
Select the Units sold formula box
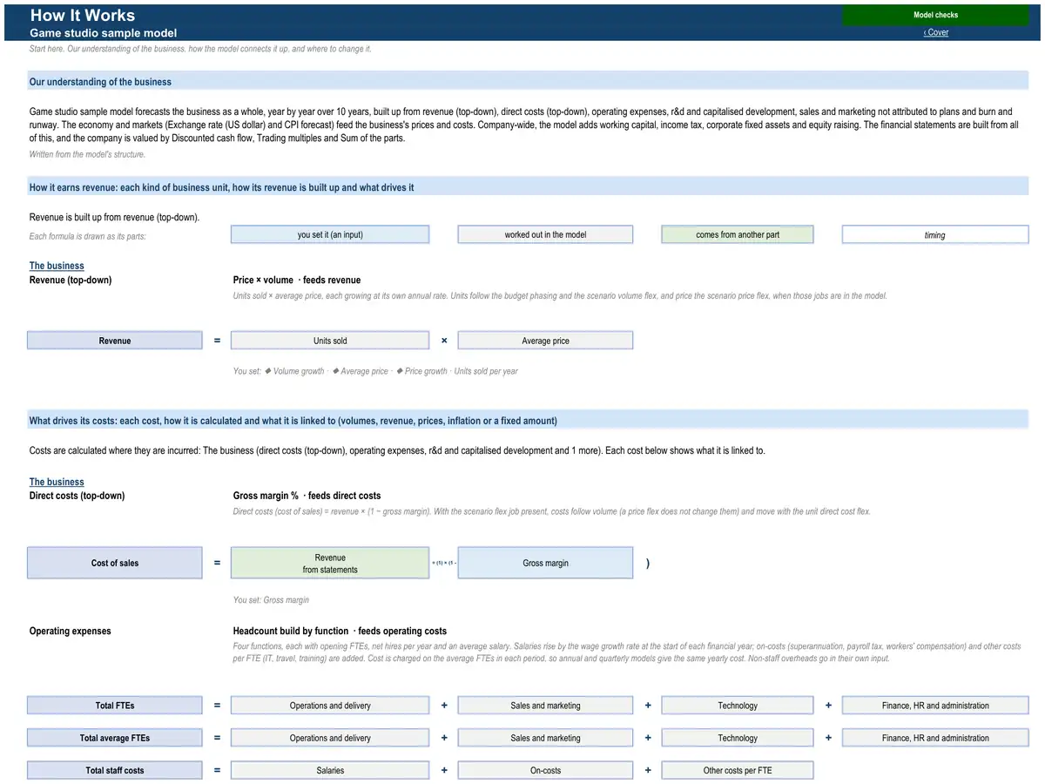330,341
